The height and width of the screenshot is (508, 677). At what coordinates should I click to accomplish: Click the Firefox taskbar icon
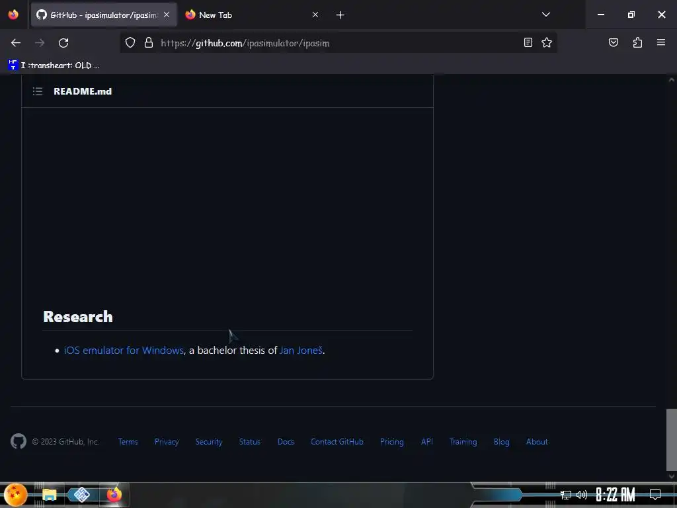tap(114, 495)
